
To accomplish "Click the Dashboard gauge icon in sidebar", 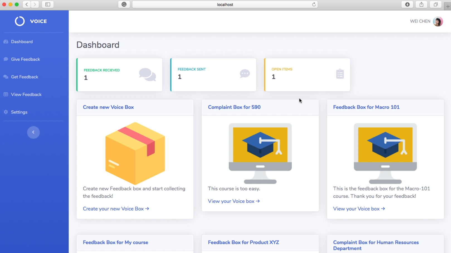I will coord(6,42).
